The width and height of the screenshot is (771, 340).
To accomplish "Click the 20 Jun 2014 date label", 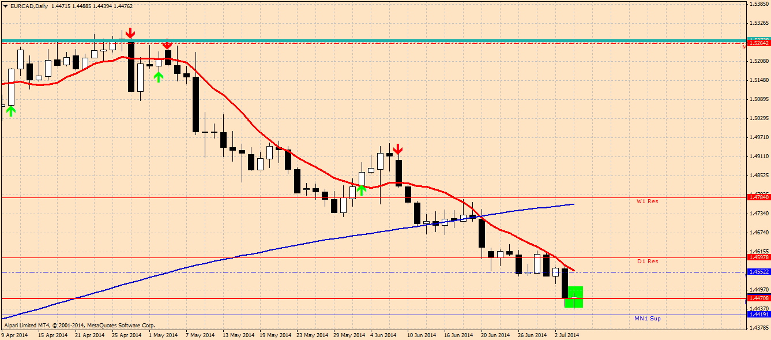I will coord(496,335).
